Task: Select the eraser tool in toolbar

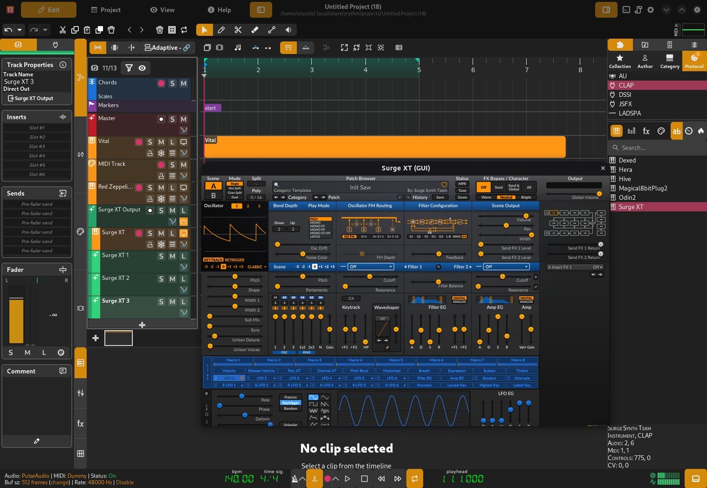Action: (255, 30)
